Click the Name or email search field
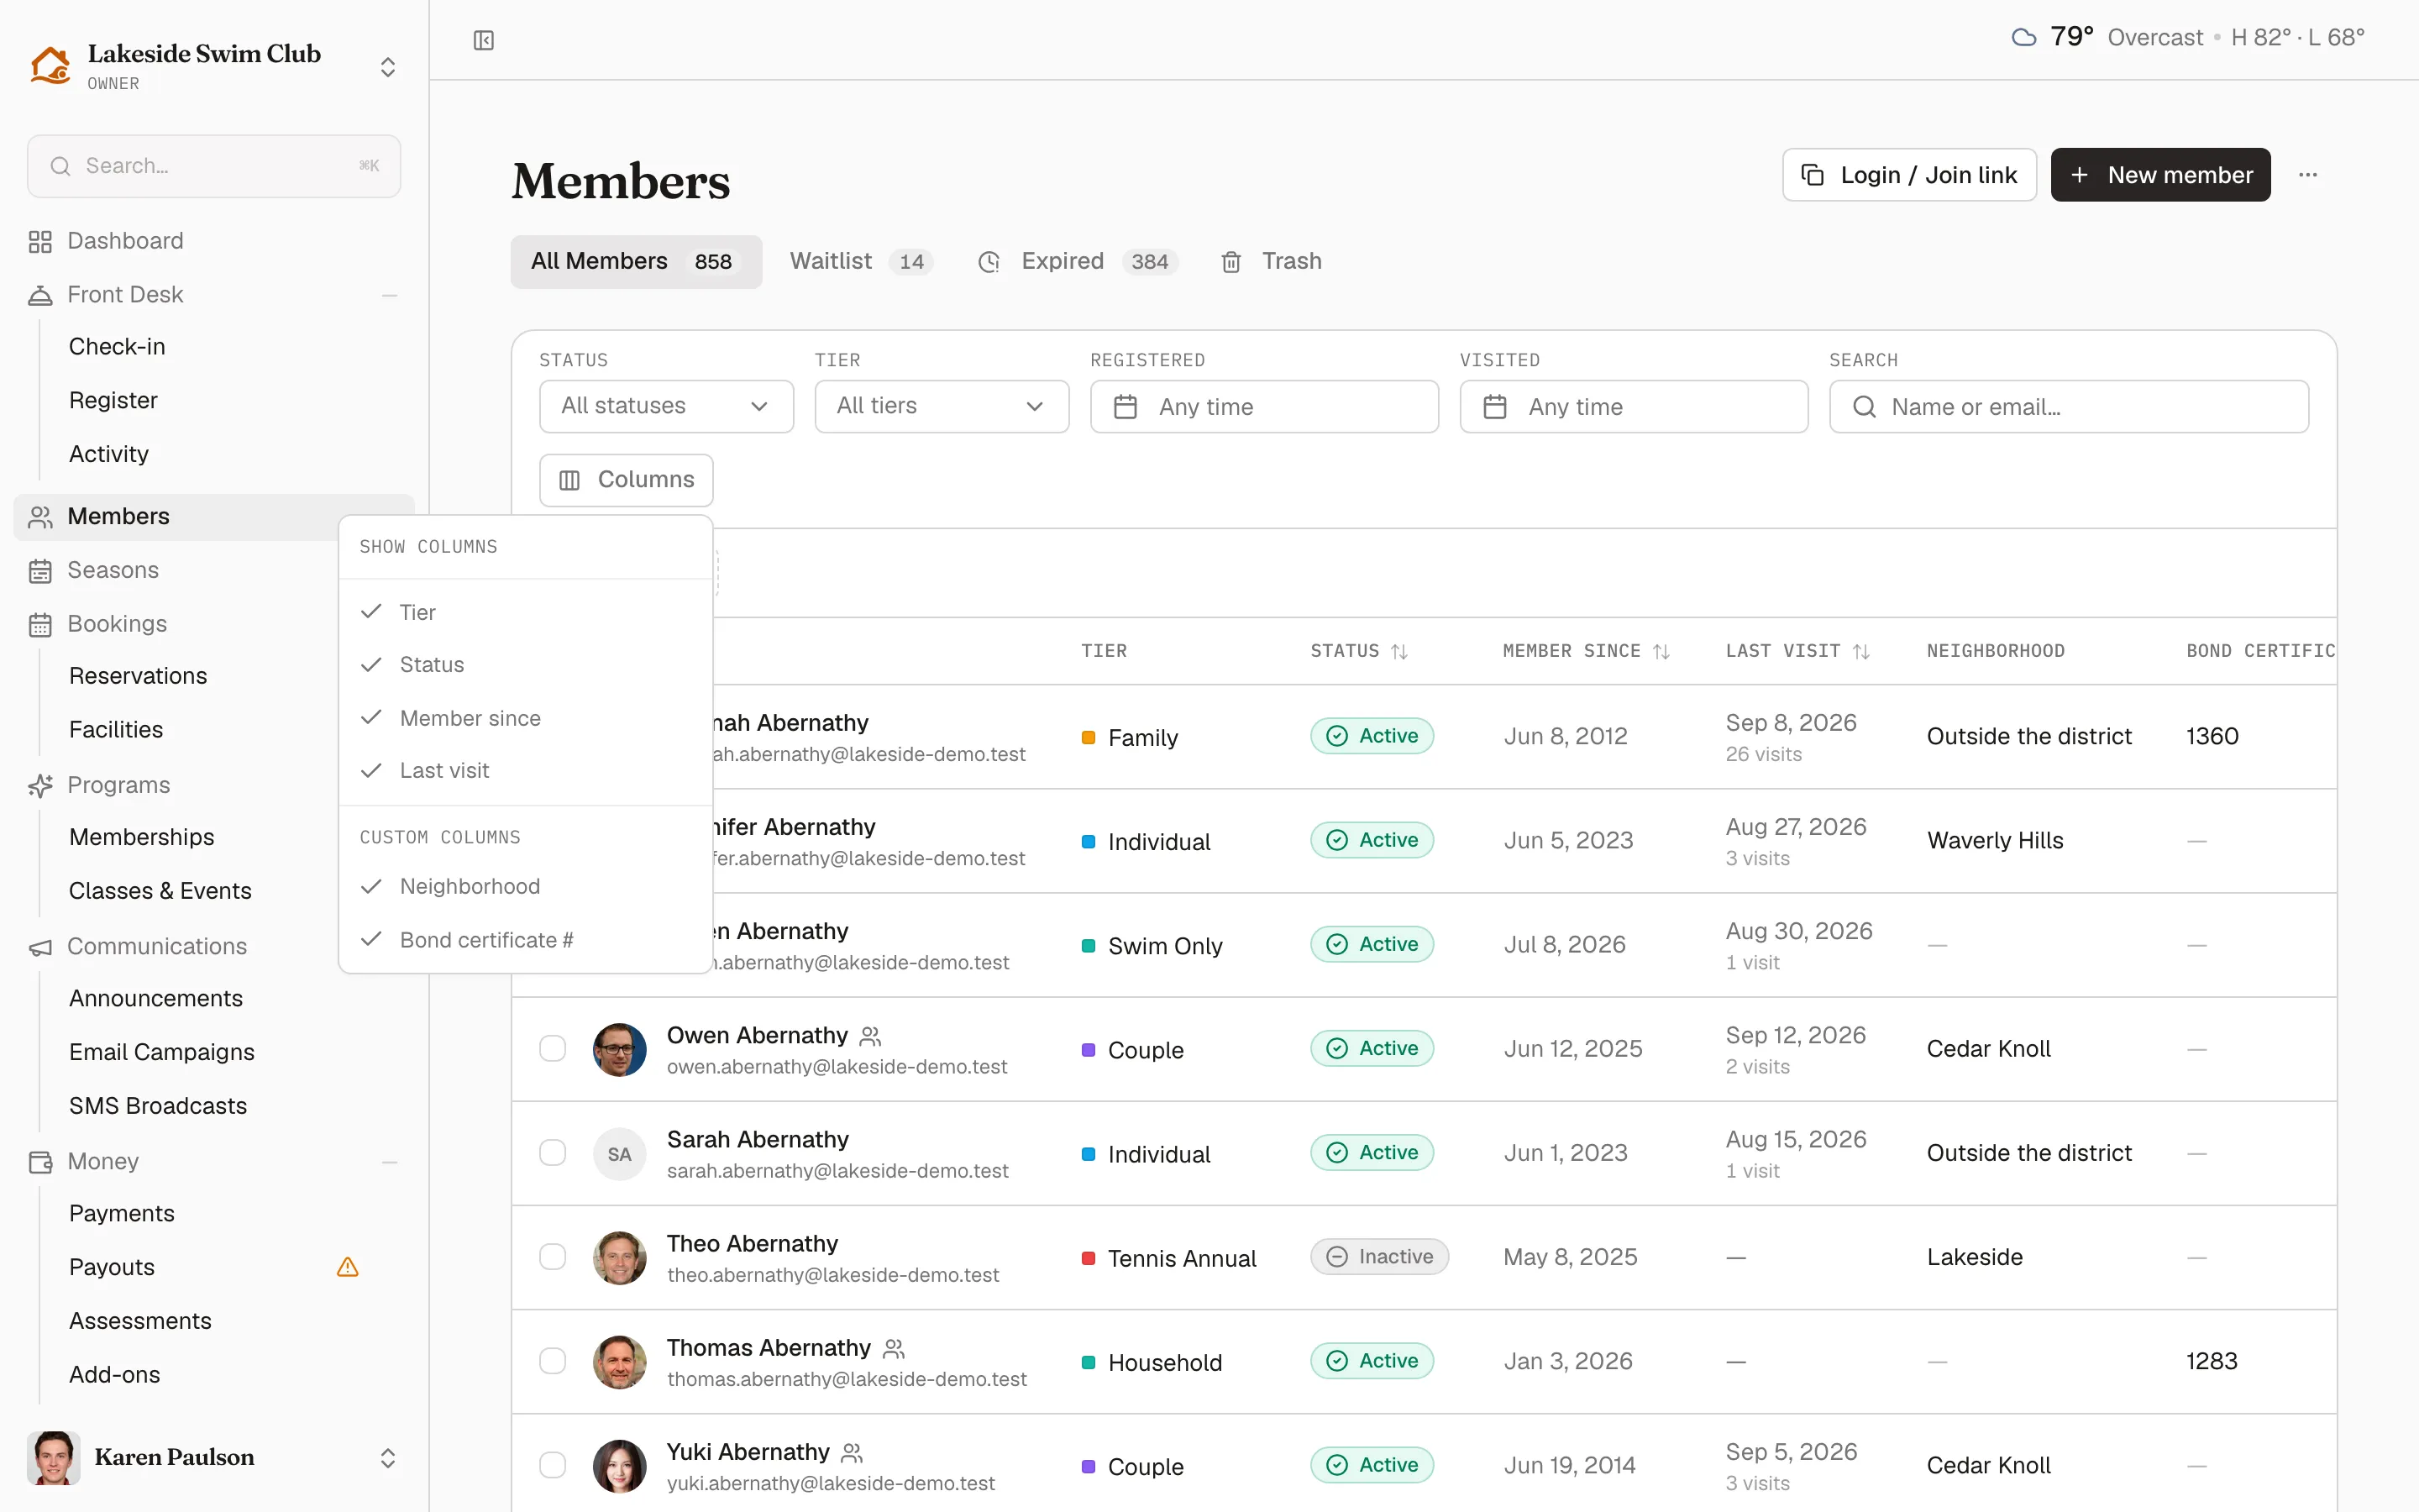 (x=2069, y=406)
